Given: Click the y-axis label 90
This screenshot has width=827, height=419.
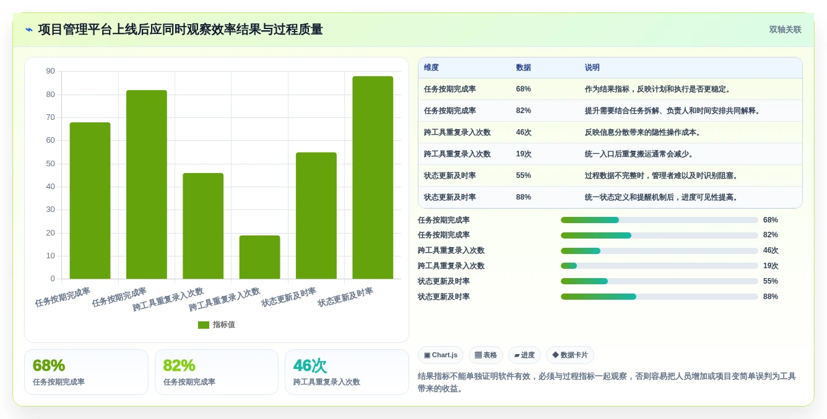Looking at the screenshot, I should (x=50, y=71).
